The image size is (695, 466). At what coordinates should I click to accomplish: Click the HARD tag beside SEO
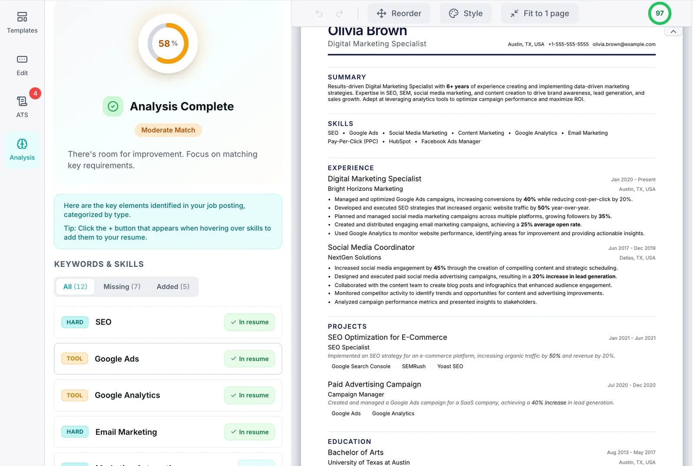[75, 322]
